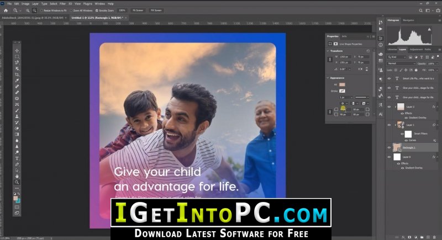Reset transform icon in Properties
Image resolution: width=442 pixels, height=240 pixels.
pos(368,51)
